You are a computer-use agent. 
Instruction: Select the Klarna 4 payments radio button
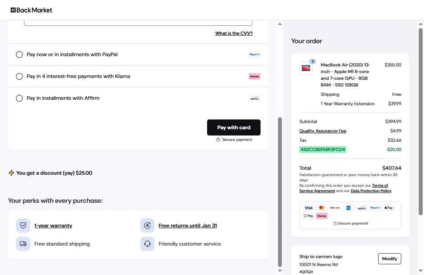coord(19,76)
